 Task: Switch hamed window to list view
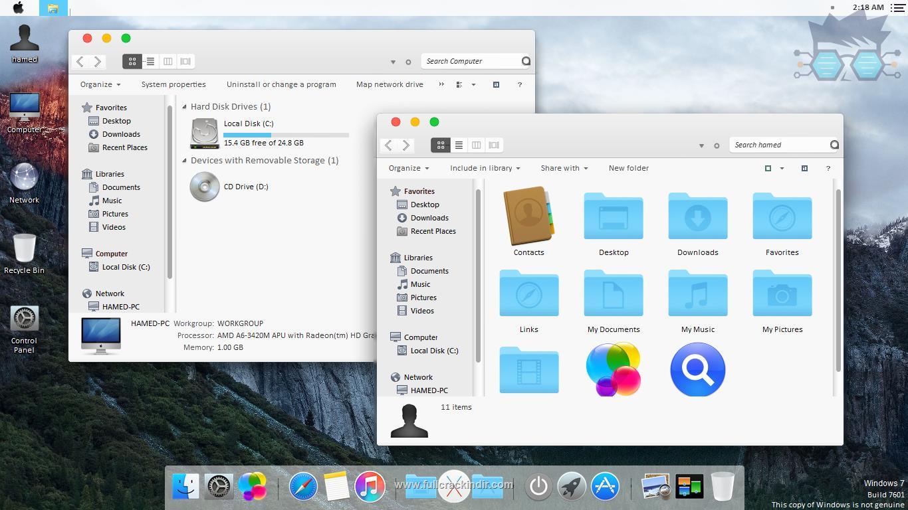pos(459,145)
